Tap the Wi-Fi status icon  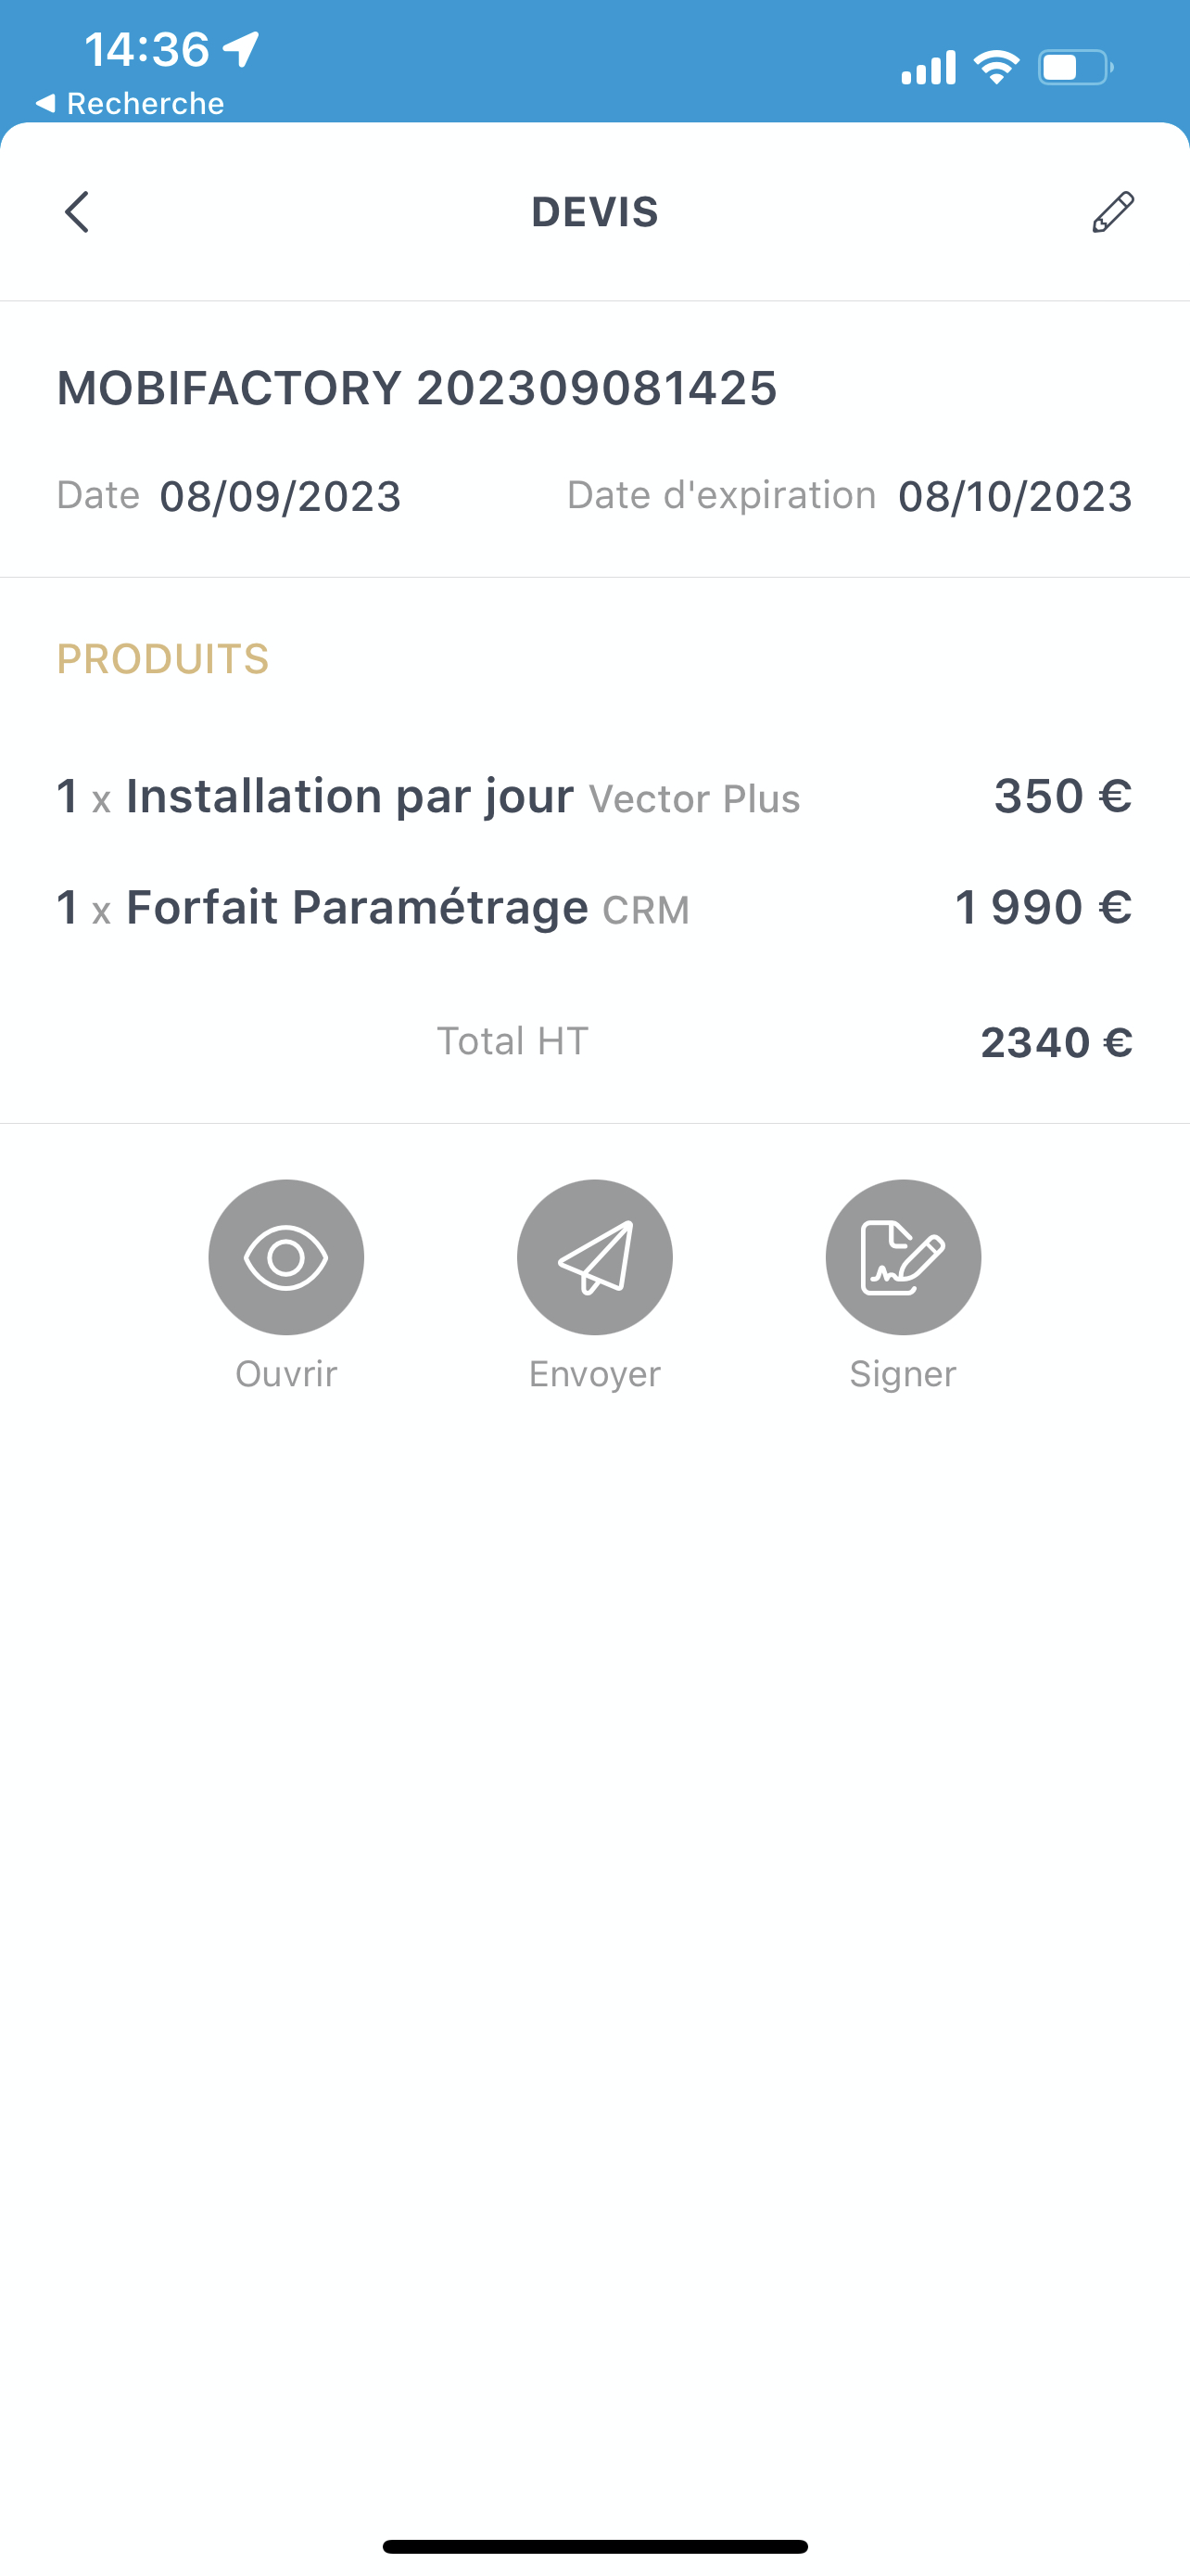995,68
